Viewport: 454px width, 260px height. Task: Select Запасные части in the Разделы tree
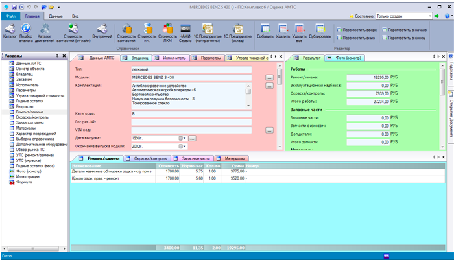(30, 122)
